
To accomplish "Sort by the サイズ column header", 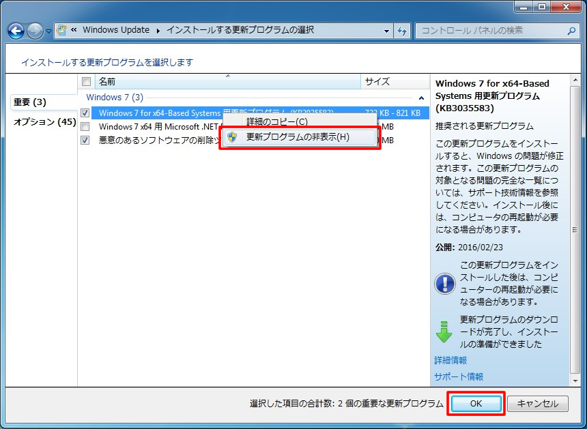I will (395, 82).
